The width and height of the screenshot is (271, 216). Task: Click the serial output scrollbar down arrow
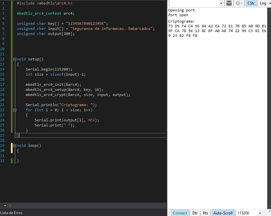pyautogui.click(x=269, y=207)
